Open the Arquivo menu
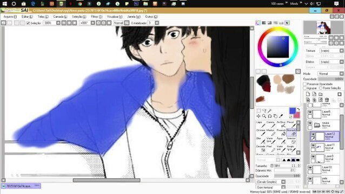345x194 pixels. coord(10,17)
